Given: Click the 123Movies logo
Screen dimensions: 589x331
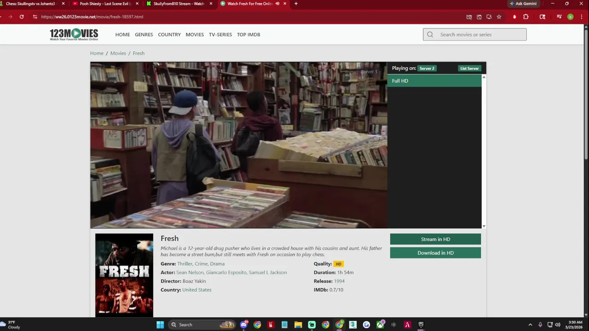Looking at the screenshot, I should pyautogui.click(x=74, y=34).
